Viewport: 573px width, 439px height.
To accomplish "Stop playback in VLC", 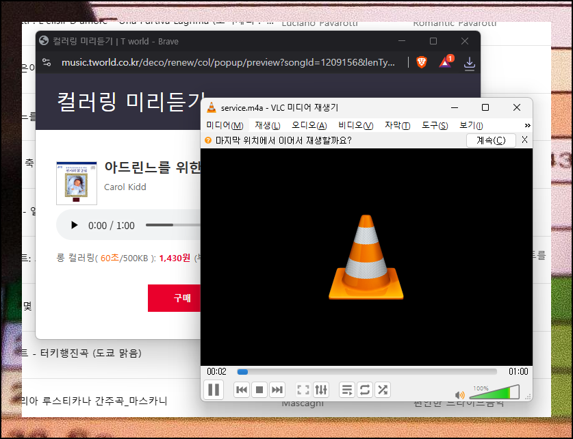I will click(x=259, y=390).
